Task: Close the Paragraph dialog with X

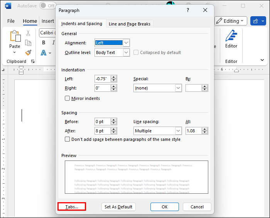Action: 205,10
